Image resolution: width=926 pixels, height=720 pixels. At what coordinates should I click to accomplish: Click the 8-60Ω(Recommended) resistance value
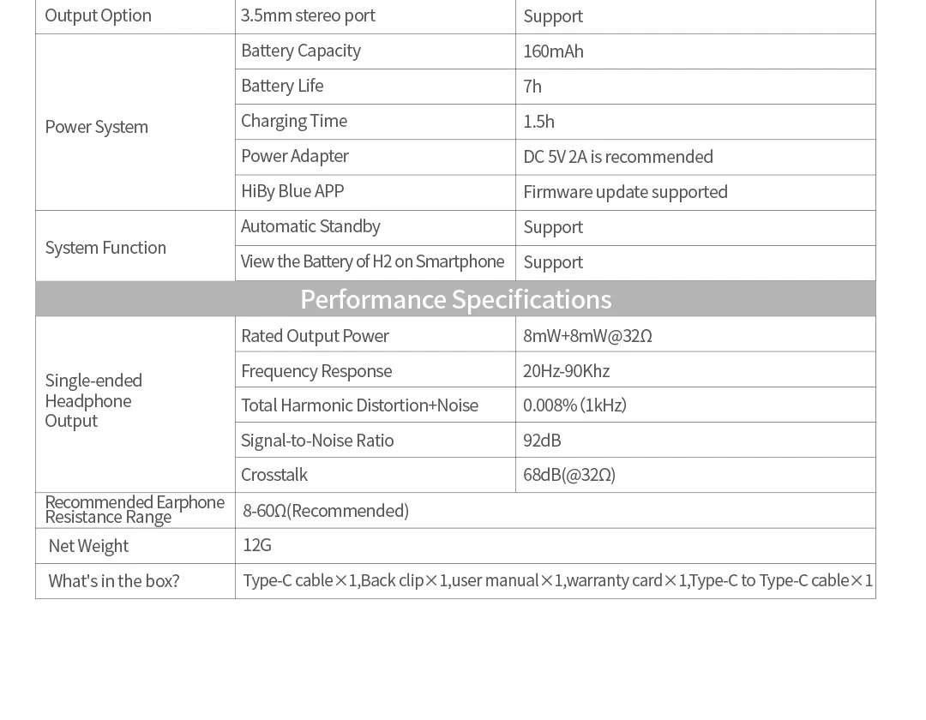coord(326,511)
